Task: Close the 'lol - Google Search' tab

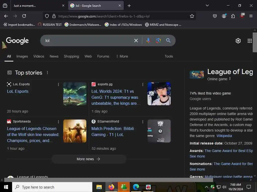Action: click(x=120, y=5)
